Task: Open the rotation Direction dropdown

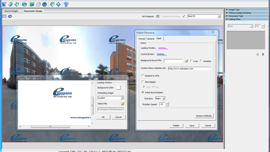Action: (164, 99)
